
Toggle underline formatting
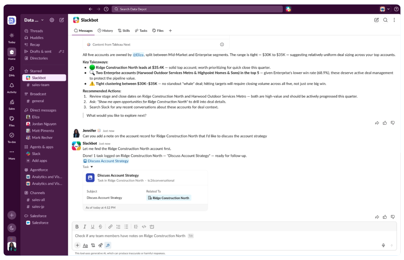tap(93, 227)
